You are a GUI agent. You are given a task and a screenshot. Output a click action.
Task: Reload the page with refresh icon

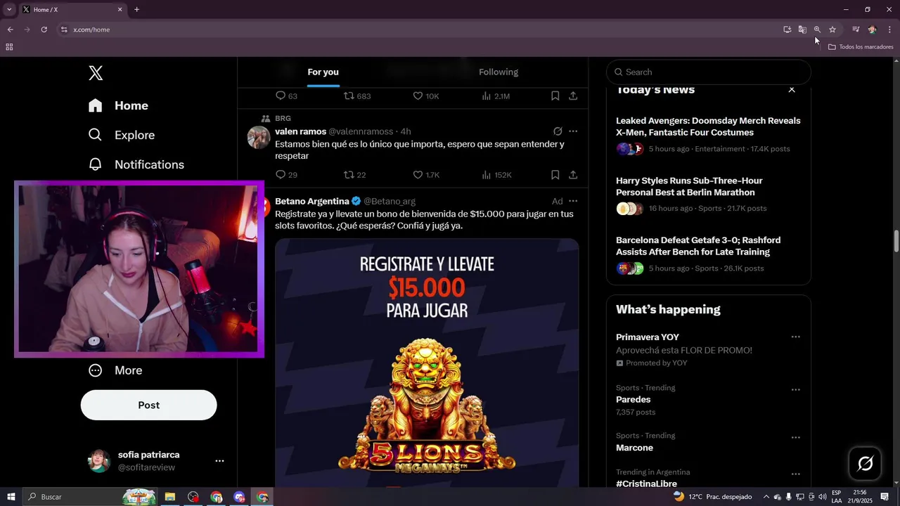coord(44,30)
